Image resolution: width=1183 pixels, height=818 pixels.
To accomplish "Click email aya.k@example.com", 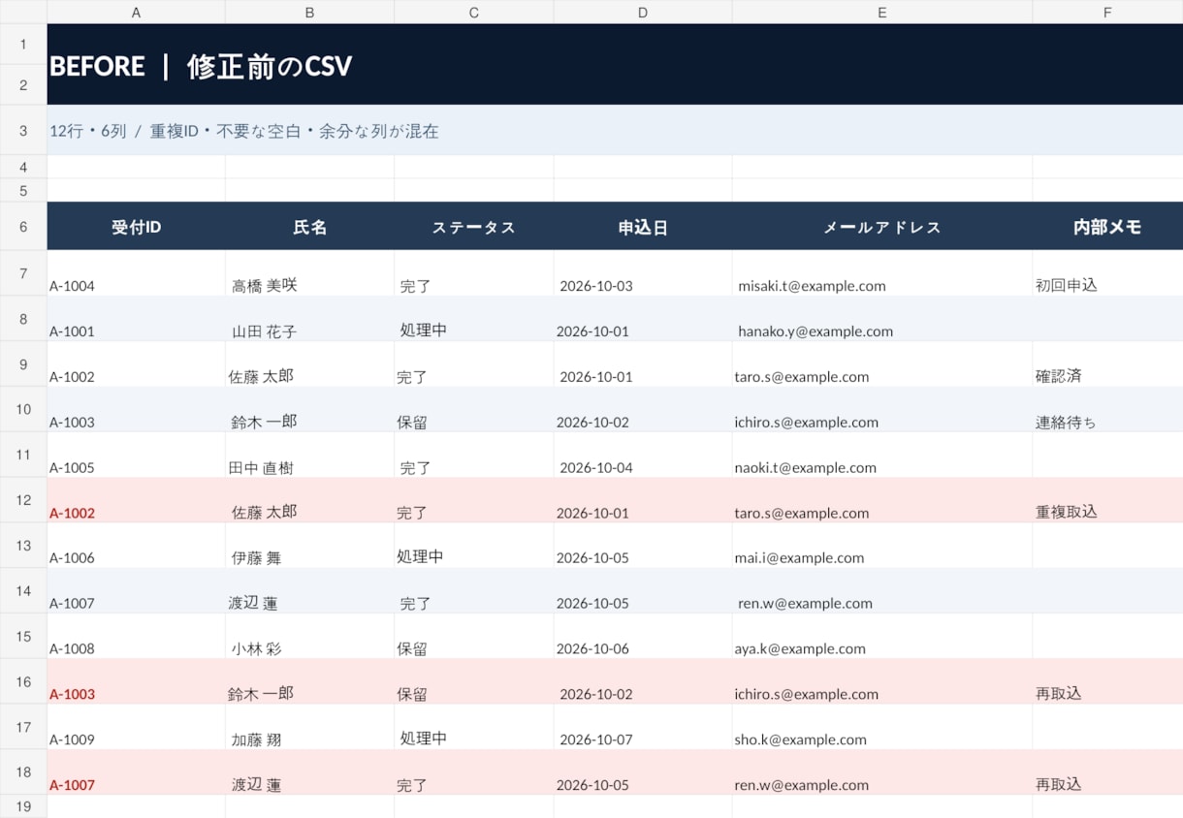I will (x=800, y=648).
